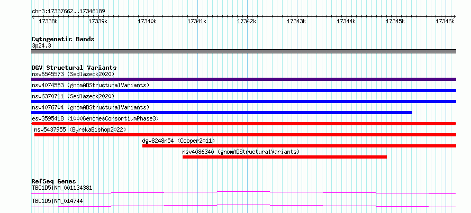
Task: Click the 17346k ruler tick label
Action: point(446,21)
